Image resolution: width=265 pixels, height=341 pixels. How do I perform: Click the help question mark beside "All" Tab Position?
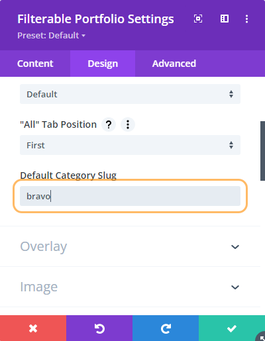(109, 124)
